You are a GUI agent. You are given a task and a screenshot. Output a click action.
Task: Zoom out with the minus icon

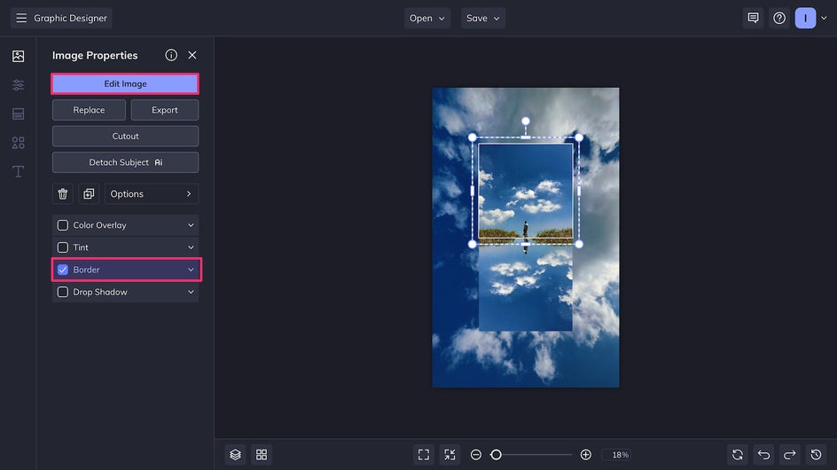pyautogui.click(x=475, y=455)
